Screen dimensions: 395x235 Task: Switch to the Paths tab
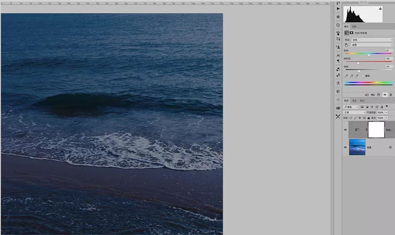point(362,101)
